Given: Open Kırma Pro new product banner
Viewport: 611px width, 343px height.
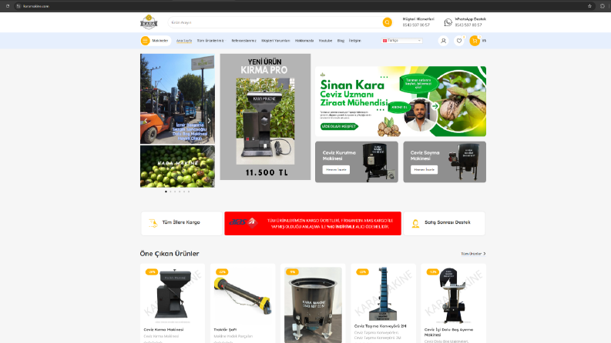Looking at the screenshot, I should click(265, 117).
